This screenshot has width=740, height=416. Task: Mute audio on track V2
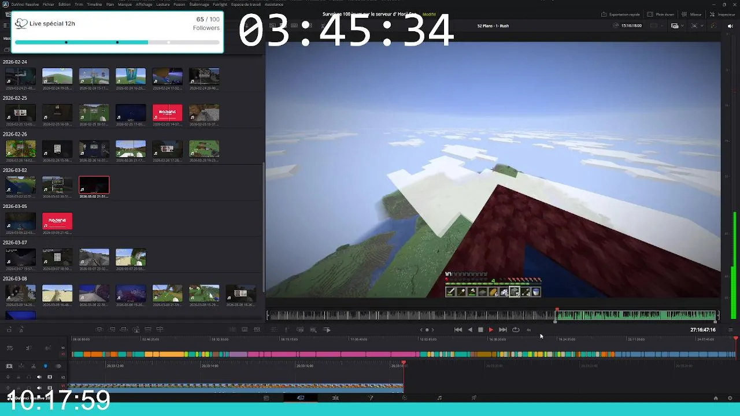click(39, 377)
